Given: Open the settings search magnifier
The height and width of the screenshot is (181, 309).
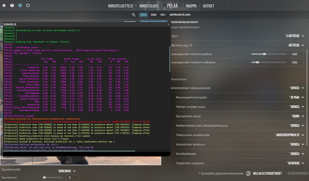Looking at the screenshot, I should (x=134, y=15).
